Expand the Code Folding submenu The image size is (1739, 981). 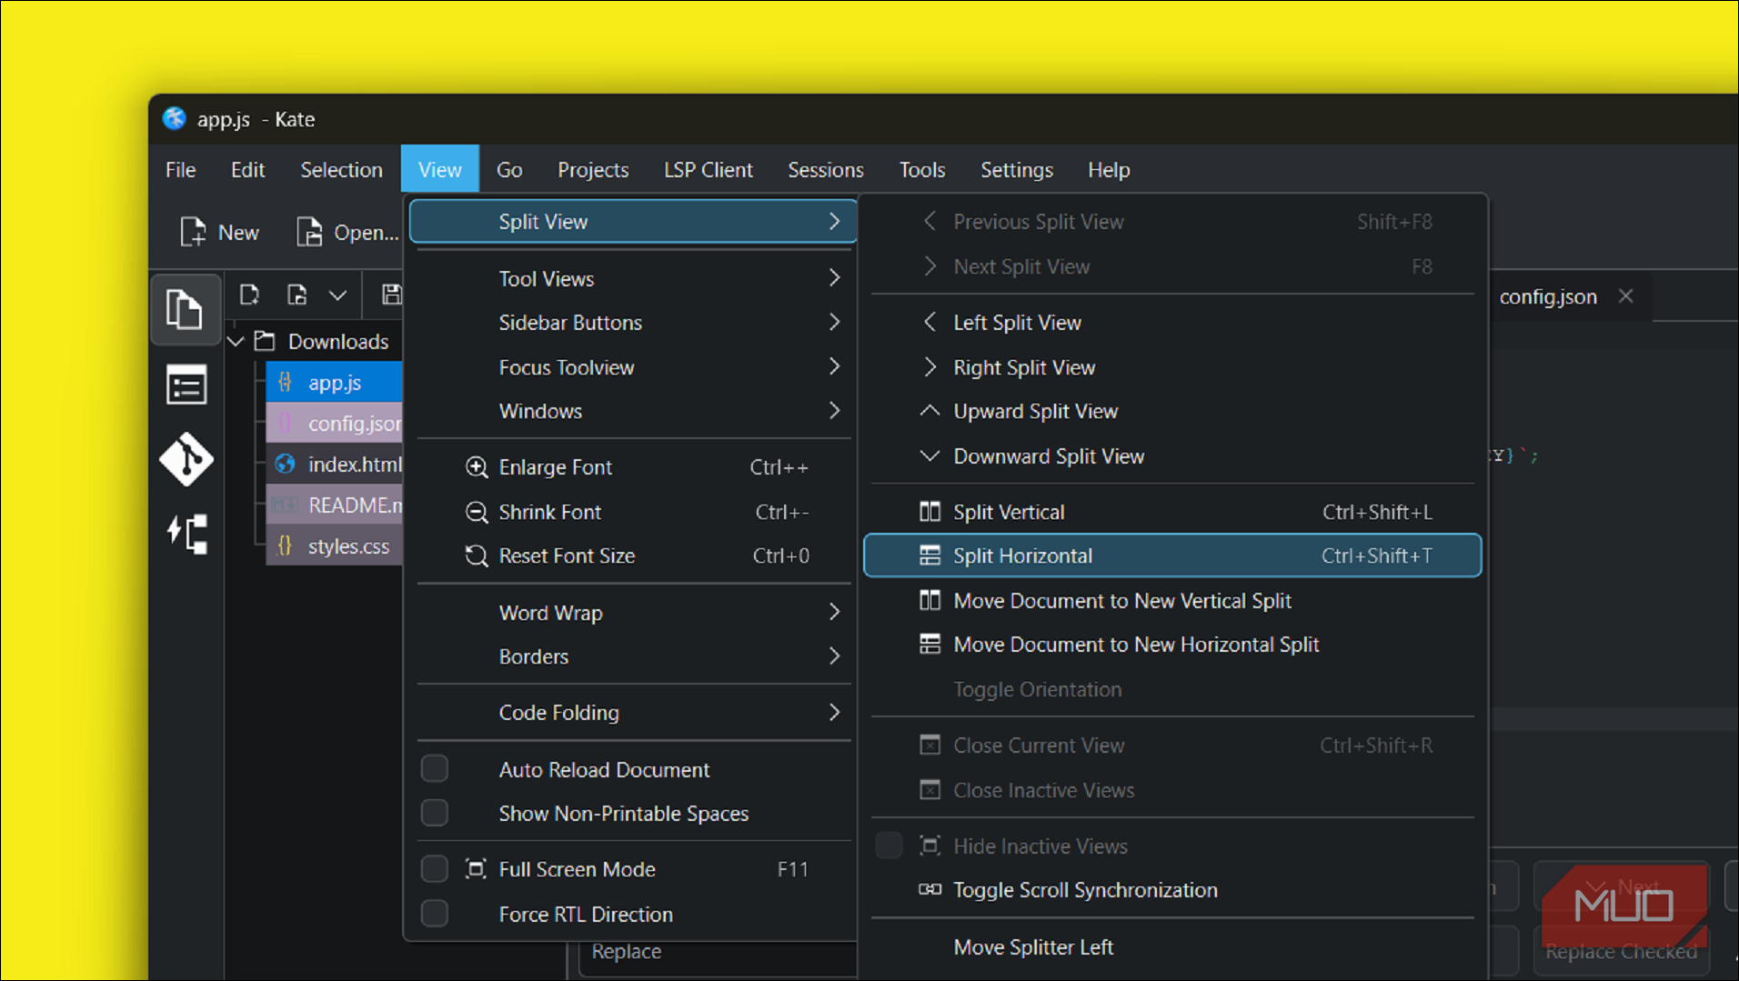coord(633,713)
